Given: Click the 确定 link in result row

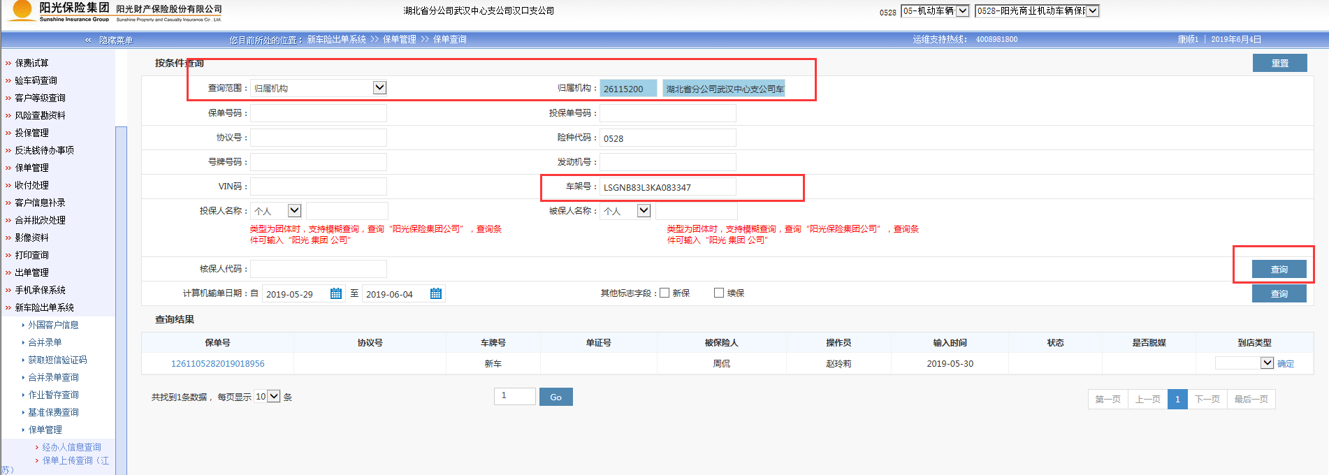Looking at the screenshot, I should coord(1286,363).
